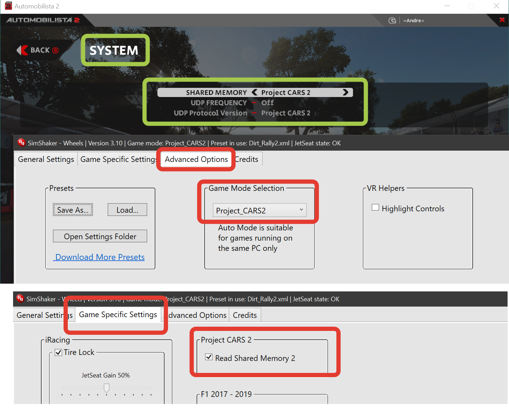Open General Settings tab in lower SimShaker window
This screenshot has height=417, width=509.
pyautogui.click(x=44, y=315)
